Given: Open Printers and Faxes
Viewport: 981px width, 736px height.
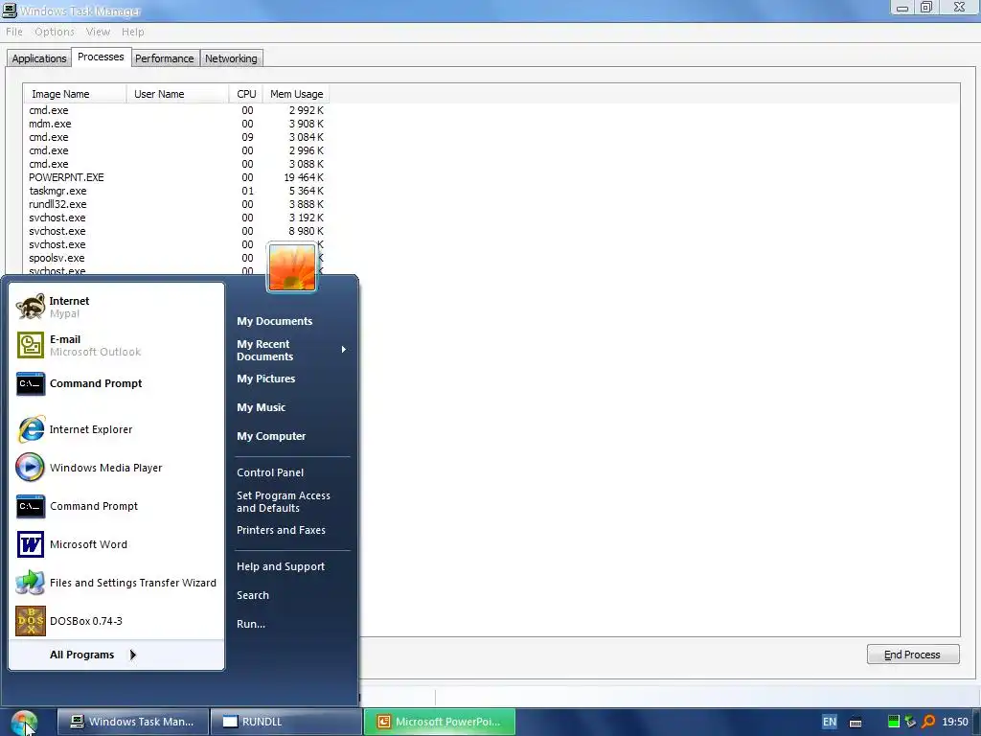Looking at the screenshot, I should [x=281, y=530].
